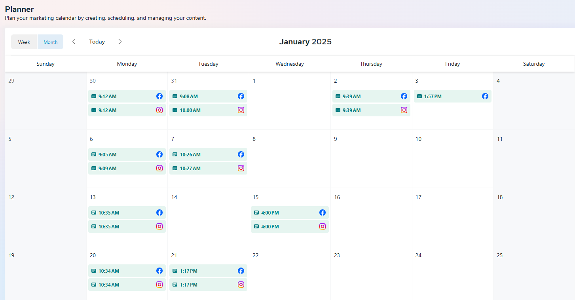Open the 9:08 AM Facebook post on December 31
Image resolution: width=575 pixels, height=300 pixels.
[x=198, y=96]
